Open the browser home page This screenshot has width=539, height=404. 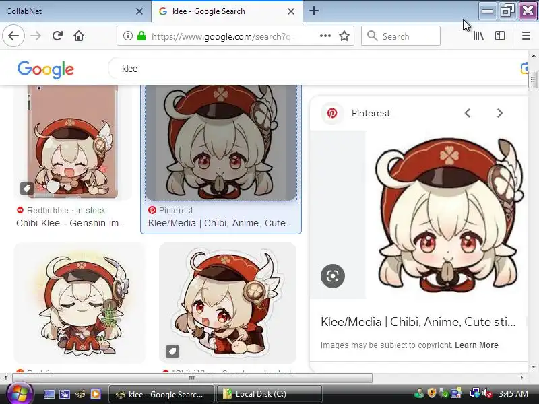click(x=79, y=36)
